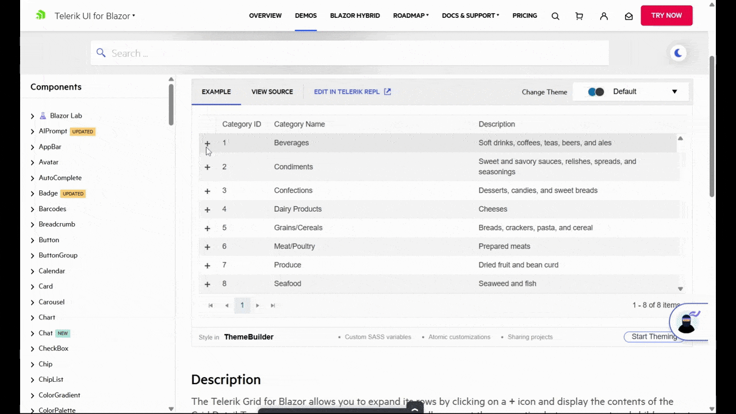
Task: Open the Roadmap menu
Action: pos(411,16)
